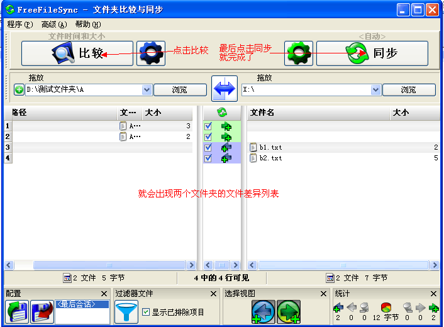Click right list scroll-left arrow

point(252,265)
